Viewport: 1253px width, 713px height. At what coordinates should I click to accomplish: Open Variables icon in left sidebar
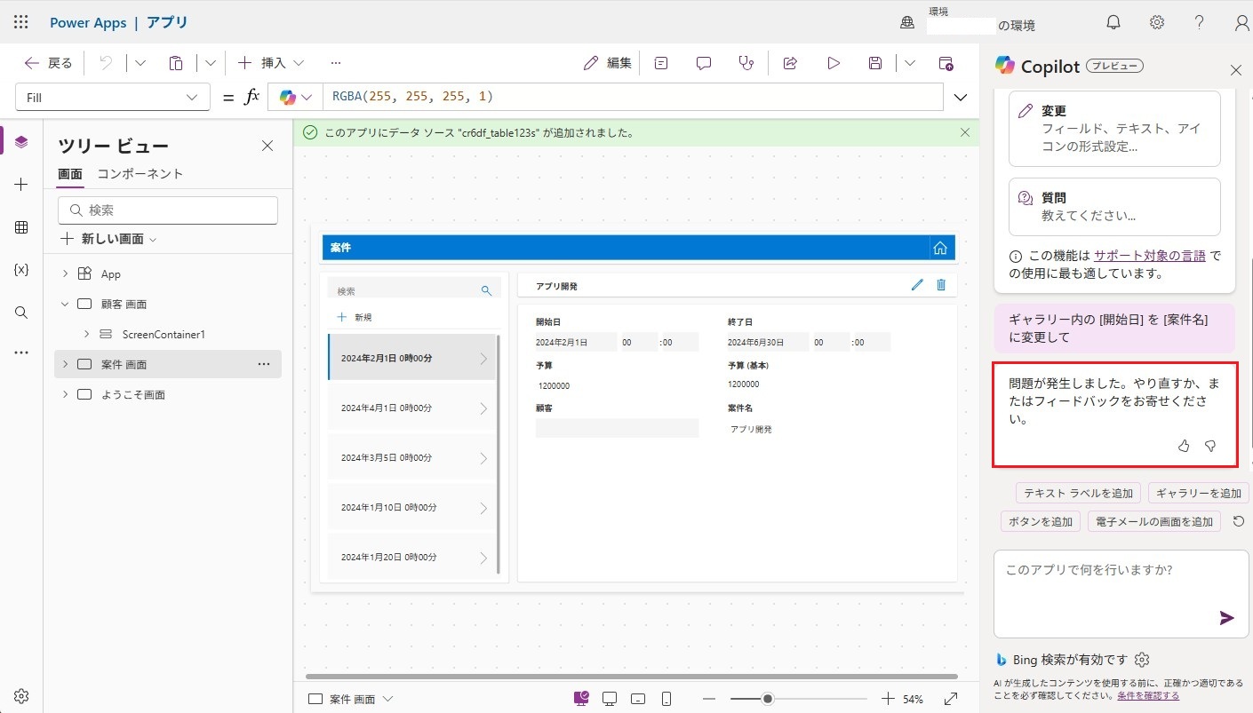point(21,270)
